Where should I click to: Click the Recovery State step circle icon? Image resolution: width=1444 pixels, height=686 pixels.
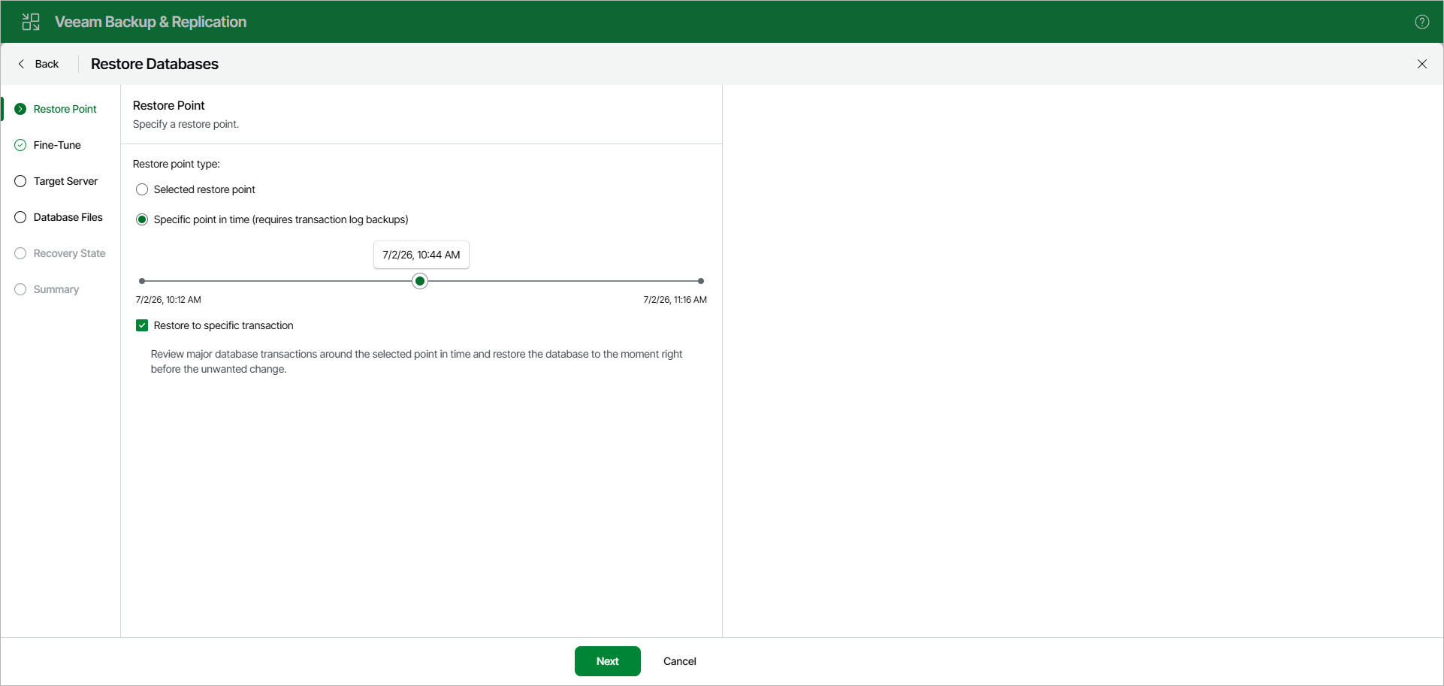[x=20, y=253]
